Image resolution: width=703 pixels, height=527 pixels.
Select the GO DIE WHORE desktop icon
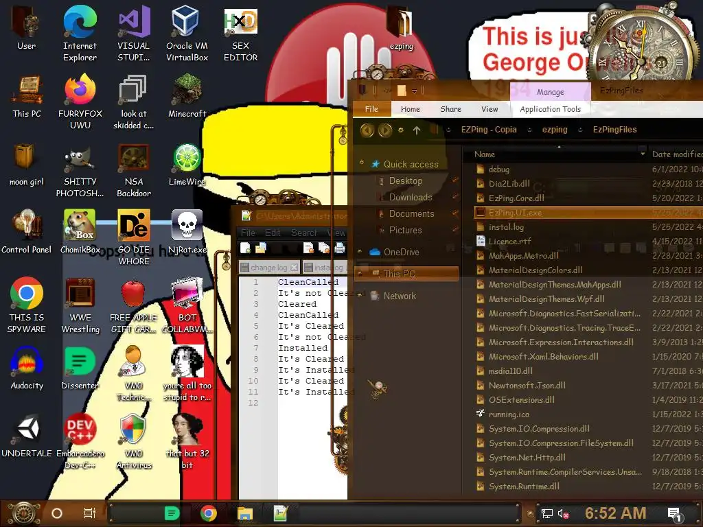(x=134, y=237)
